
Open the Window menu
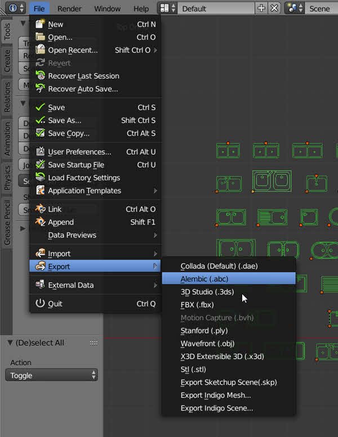[107, 8]
